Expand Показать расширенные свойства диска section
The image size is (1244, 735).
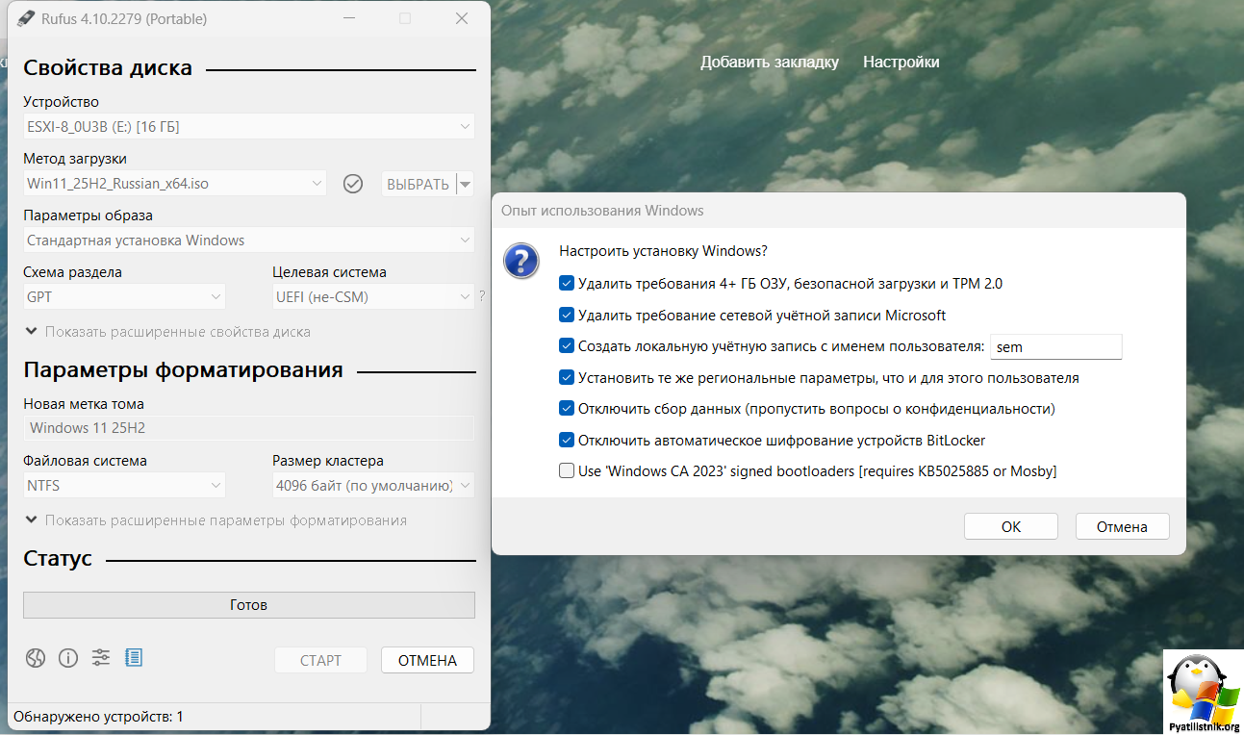click(x=167, y=332)
